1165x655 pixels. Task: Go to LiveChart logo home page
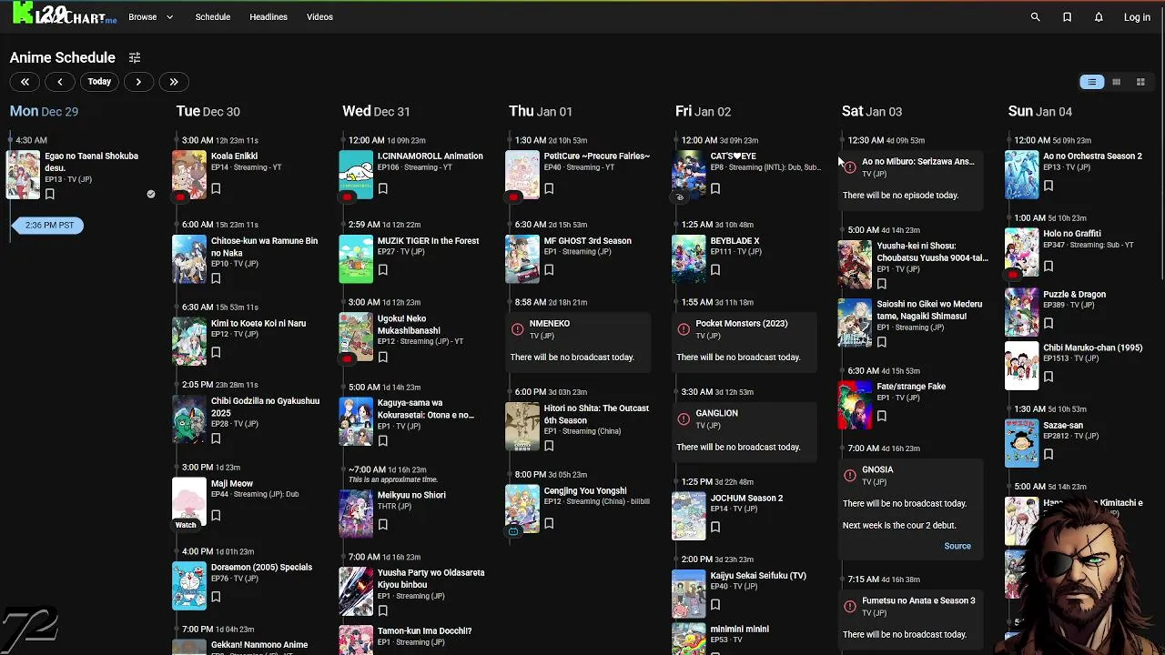click(x=64, y=15)
